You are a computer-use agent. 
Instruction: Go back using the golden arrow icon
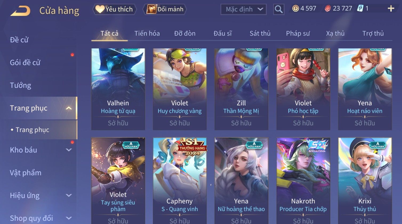pyautogui.click(x=20, y=11)
